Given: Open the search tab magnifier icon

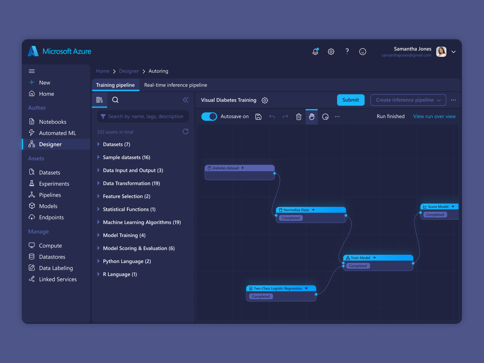Looking at the screenshot, I should click(115, 100).
